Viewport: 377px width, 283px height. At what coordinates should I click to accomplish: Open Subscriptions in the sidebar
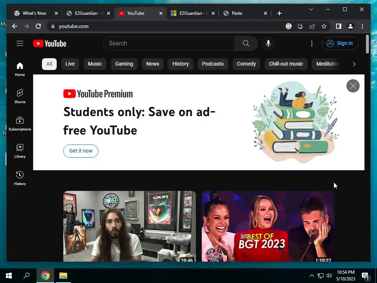pos(20,124)
